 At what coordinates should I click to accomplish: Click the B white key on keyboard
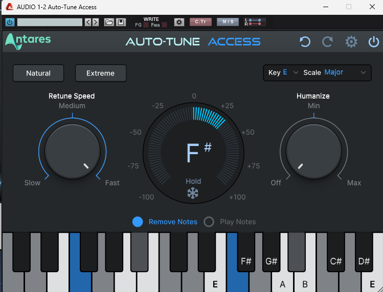click(305, 282)
